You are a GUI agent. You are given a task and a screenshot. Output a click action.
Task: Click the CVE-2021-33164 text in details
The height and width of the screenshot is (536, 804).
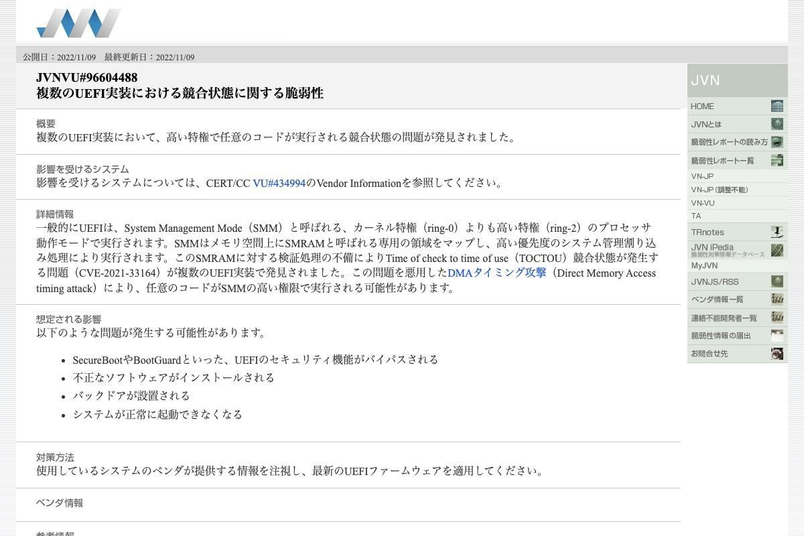[x=119, y=273]
